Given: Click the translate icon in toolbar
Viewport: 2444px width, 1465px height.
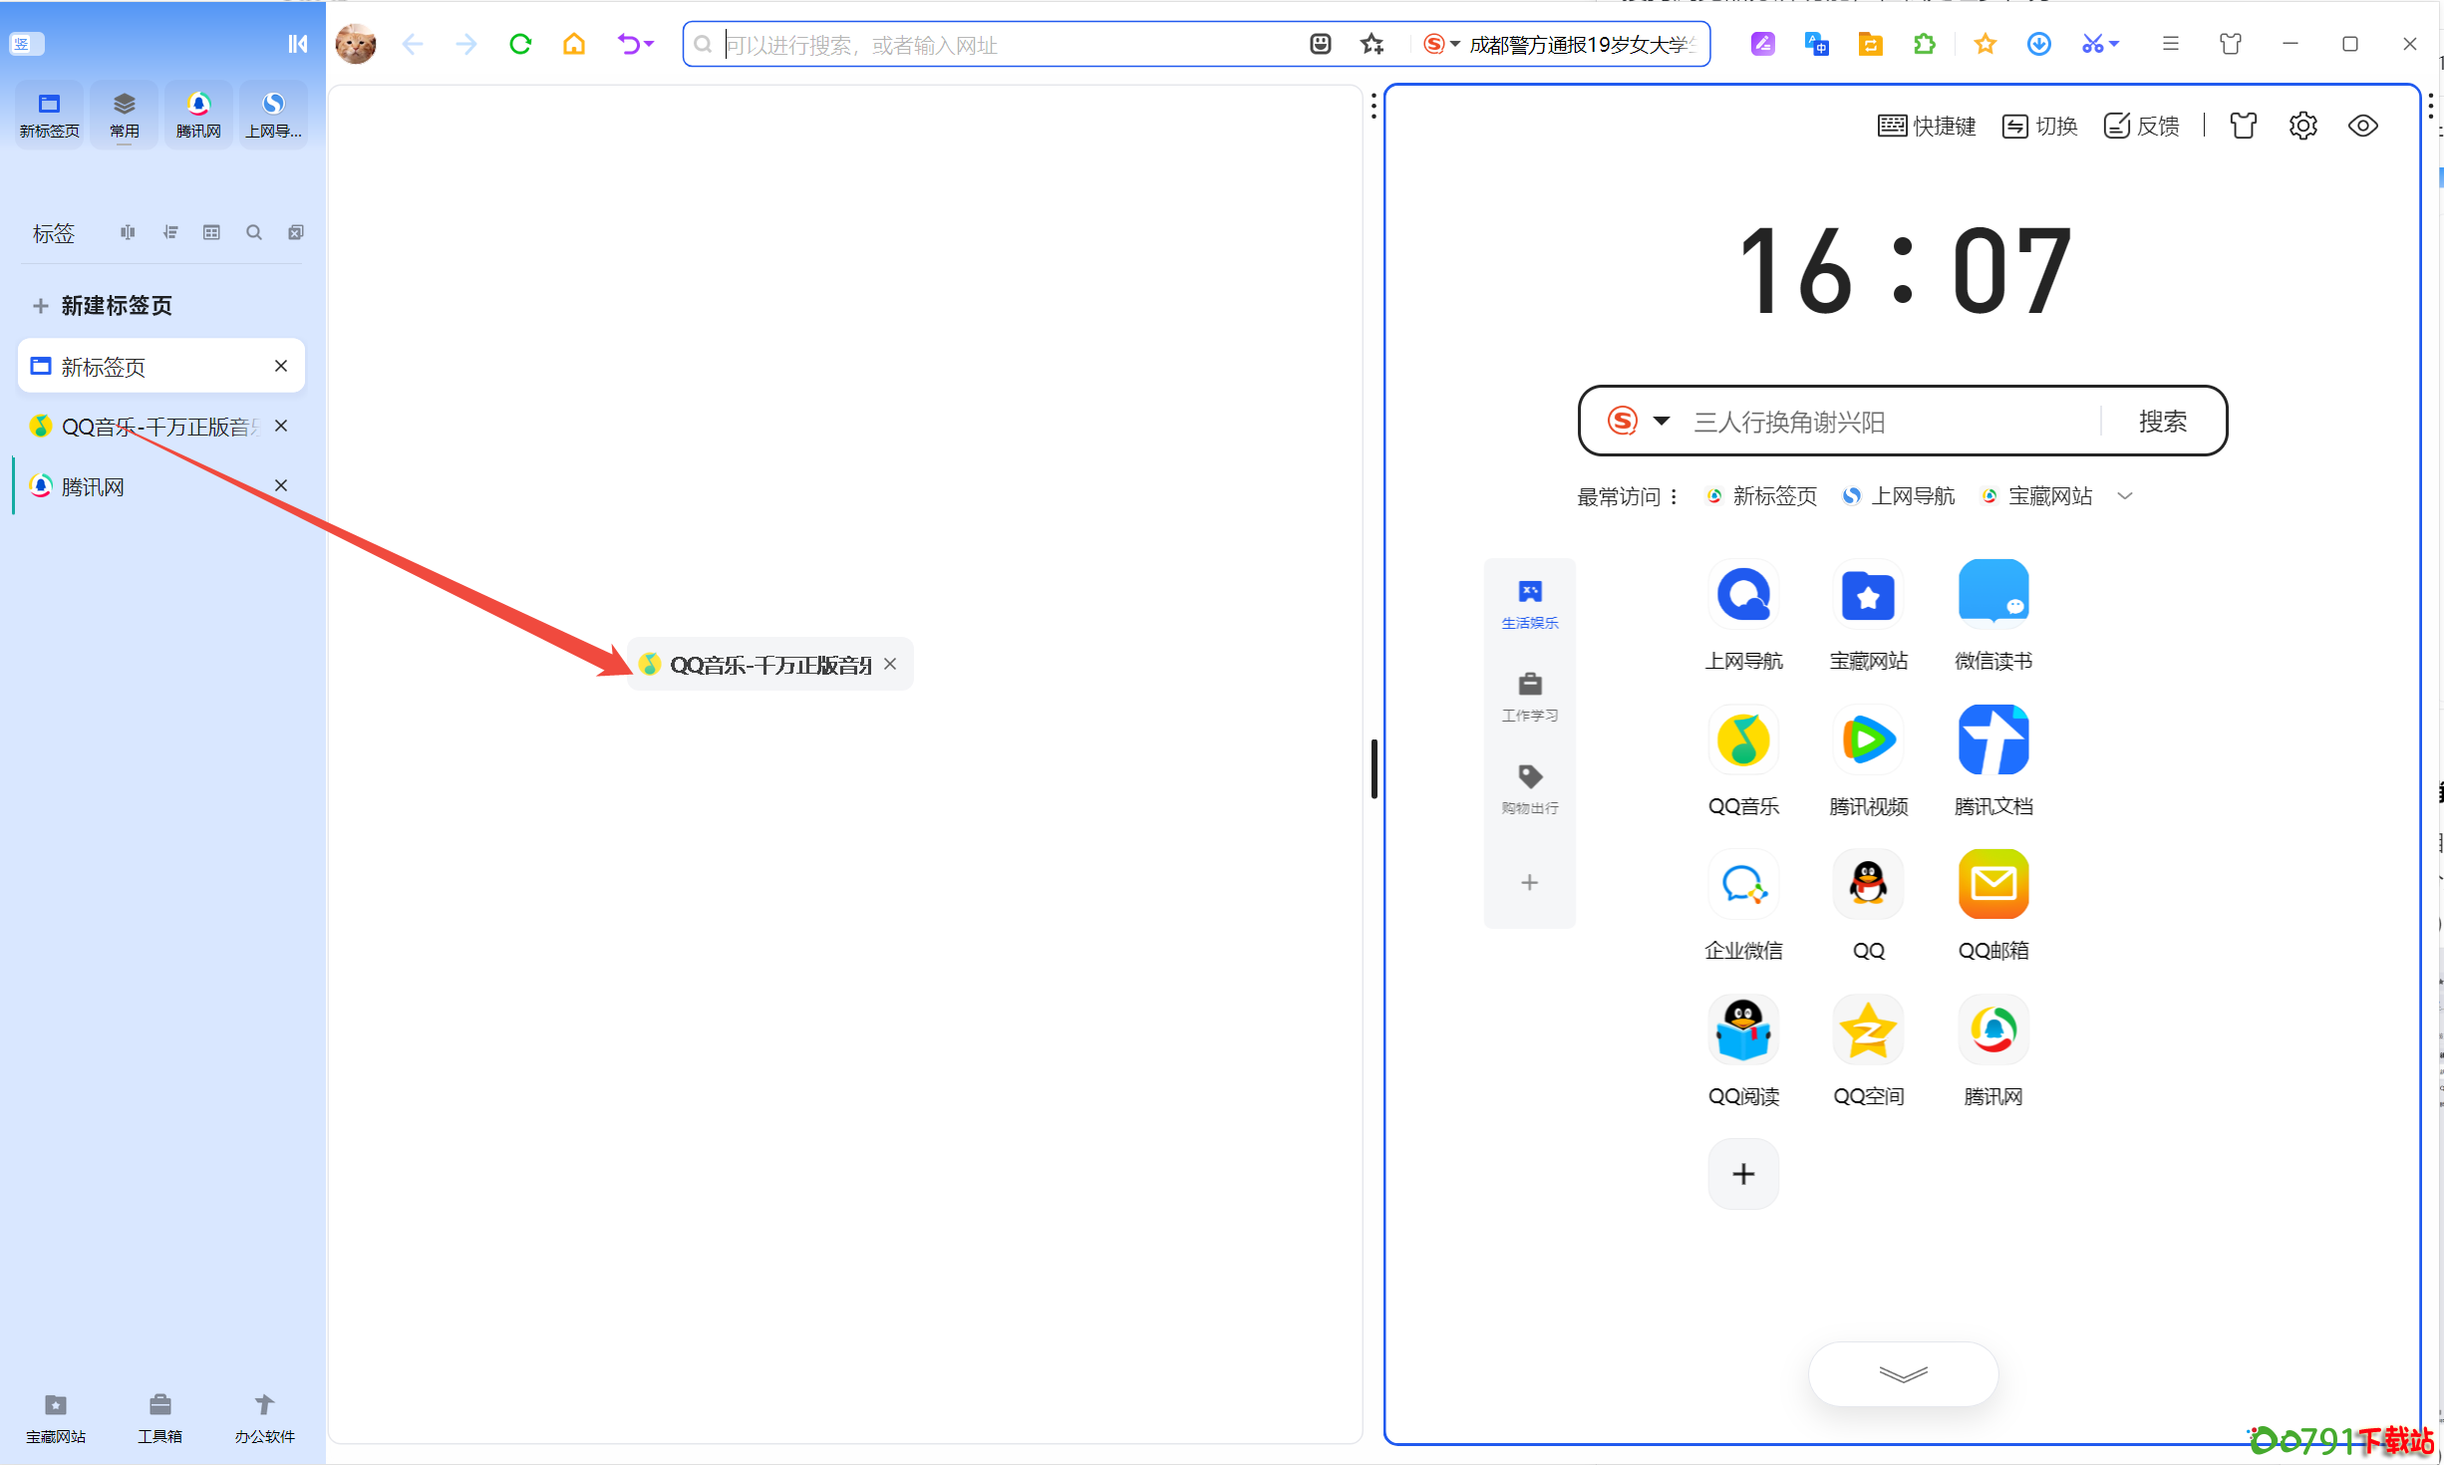Looking at the screenshot, I should coord(1816,44).
